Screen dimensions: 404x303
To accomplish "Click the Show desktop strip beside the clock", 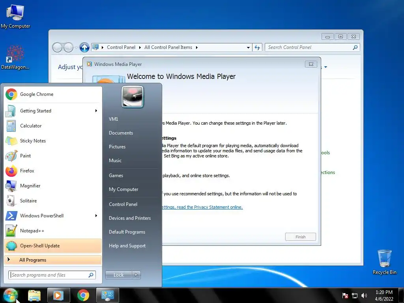I will (x=401, y=295).
